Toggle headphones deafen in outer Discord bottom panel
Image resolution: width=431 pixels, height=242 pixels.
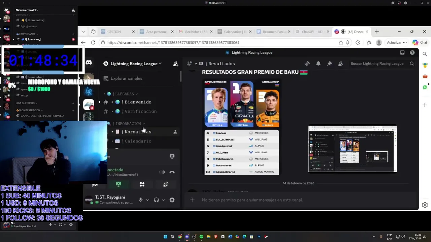pos(61,225)
